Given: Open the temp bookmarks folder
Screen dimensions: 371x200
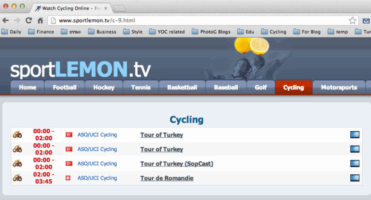Looking at the screenshot, I should point(338,31).
